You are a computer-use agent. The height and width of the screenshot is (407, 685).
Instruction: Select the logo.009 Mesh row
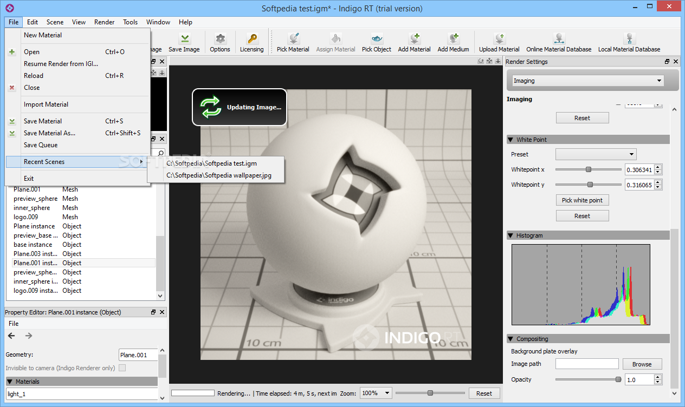(x=84, y=217)
